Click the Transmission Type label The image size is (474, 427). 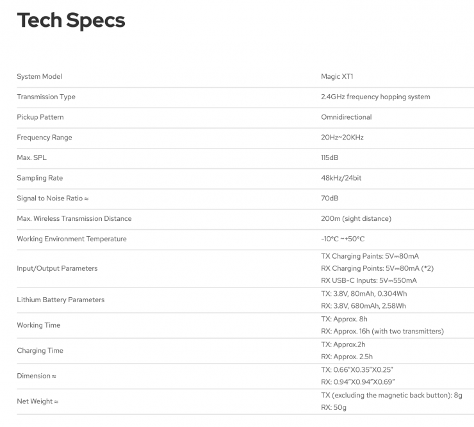pos(46,97)
